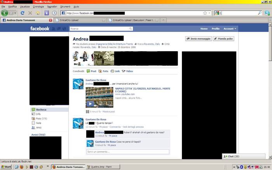Go to the browser Home page icon
The width and height of the screenshot is (272, 170).
point(38,13)
